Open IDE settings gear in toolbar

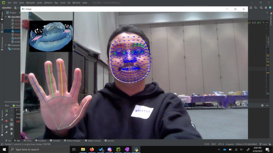coord(266,8)
